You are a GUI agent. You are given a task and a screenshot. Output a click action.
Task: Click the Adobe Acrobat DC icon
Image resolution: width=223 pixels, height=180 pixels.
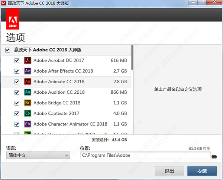28,60
